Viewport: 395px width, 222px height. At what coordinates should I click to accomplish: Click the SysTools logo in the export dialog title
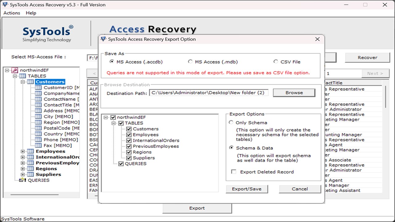[x=103, y=39]
